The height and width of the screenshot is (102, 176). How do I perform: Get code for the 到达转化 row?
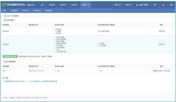[x=161, y=31]
